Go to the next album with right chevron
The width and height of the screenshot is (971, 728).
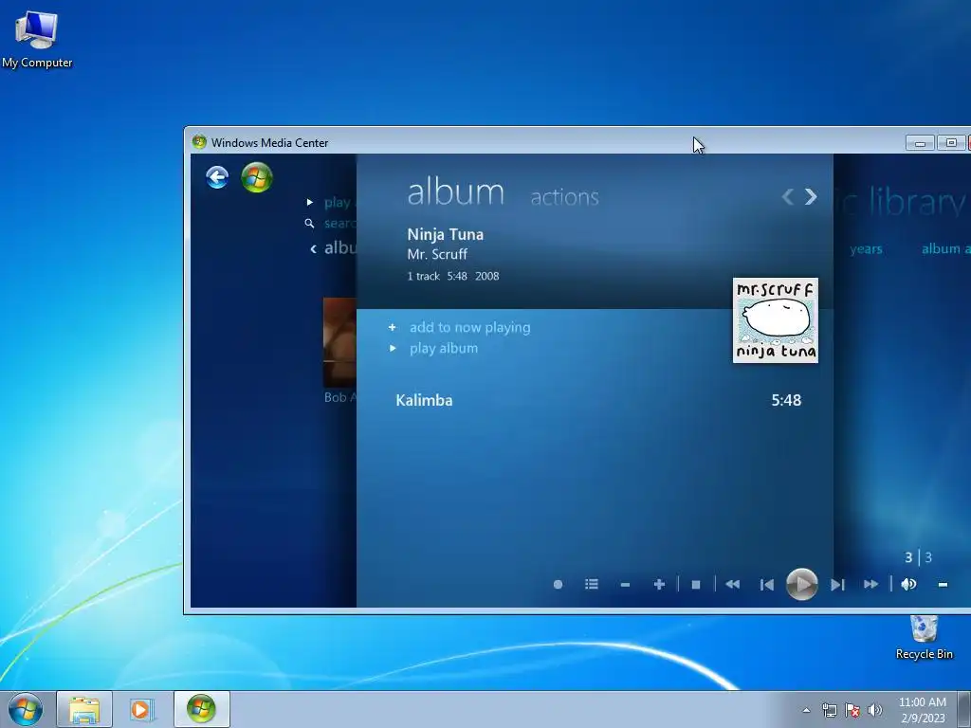click(x=811, y=197)
